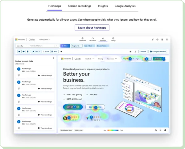This screenshot has width=185, height=149.
Task: View recordings for rank 3 element
Action: (x=45, y=102)
